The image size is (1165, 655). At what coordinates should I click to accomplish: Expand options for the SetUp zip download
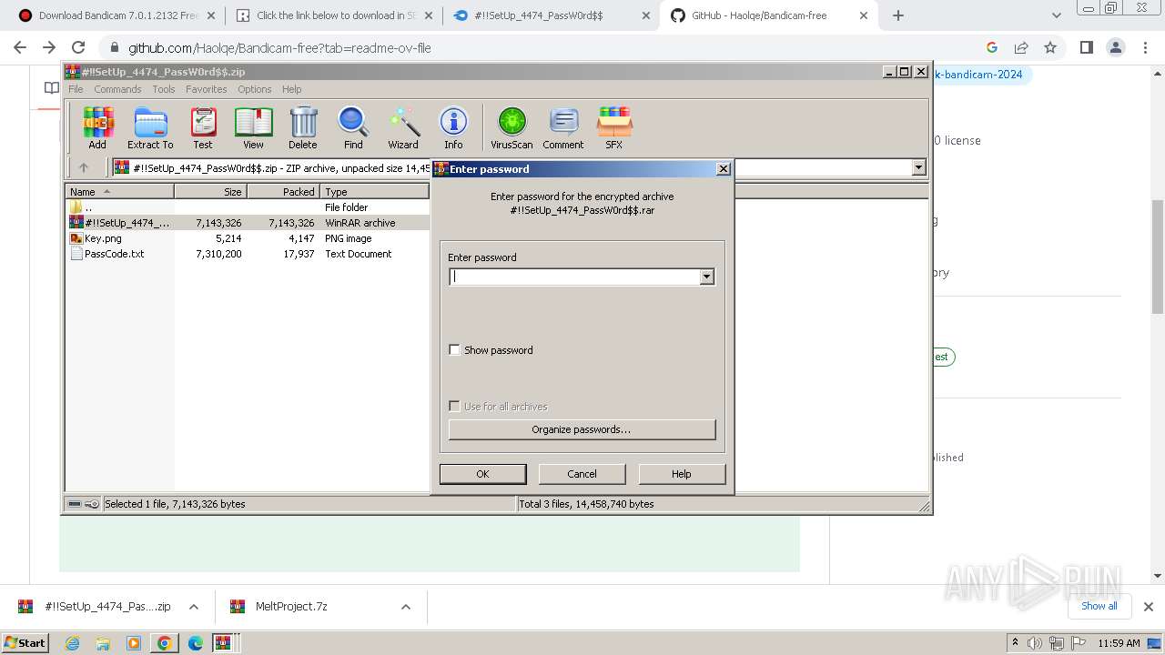point(194,607)
